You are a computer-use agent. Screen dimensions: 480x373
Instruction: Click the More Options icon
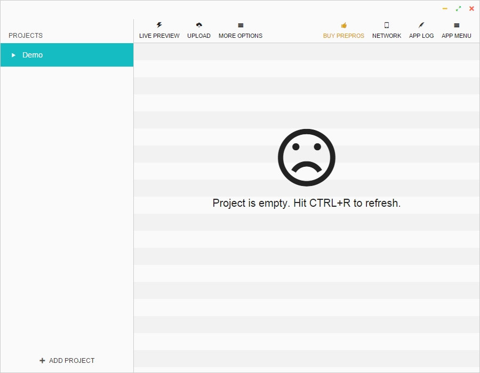click(x=240, y=25)
